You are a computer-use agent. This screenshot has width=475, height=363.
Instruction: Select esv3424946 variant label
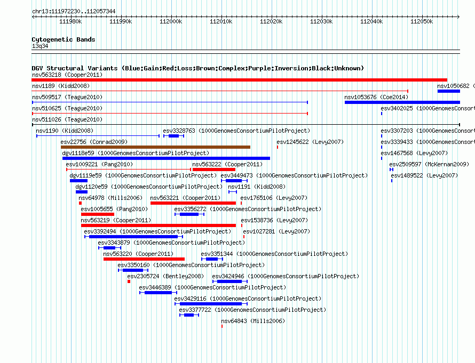[286, 276]
